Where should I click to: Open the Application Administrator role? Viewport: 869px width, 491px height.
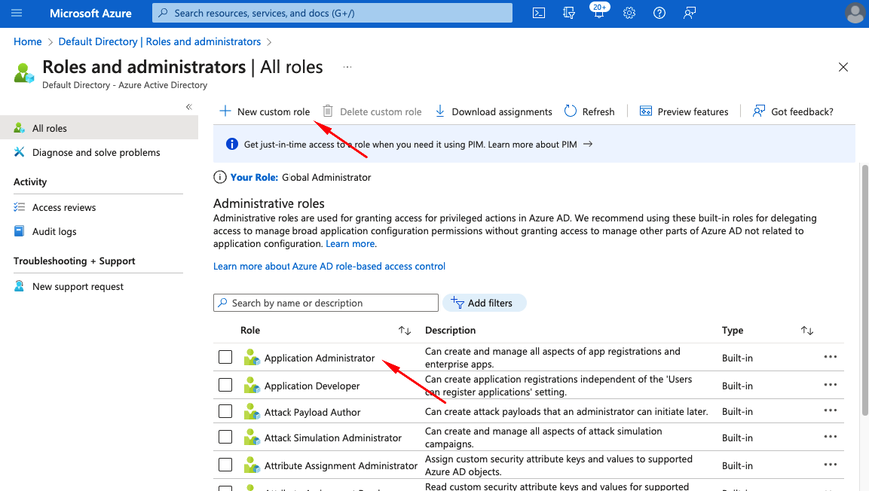[x=320, y=358]
